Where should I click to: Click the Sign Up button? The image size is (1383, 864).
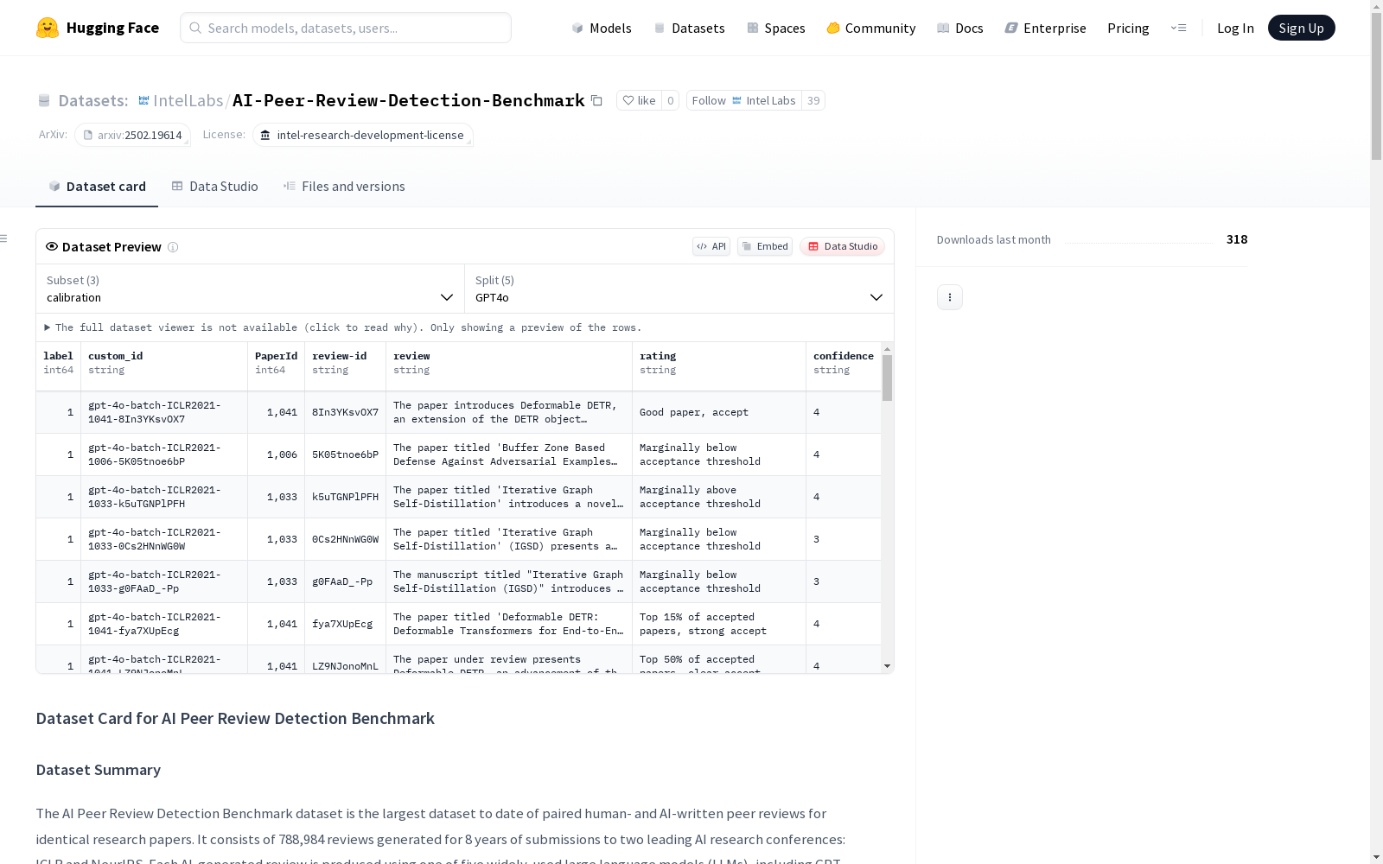[1302, 28]
